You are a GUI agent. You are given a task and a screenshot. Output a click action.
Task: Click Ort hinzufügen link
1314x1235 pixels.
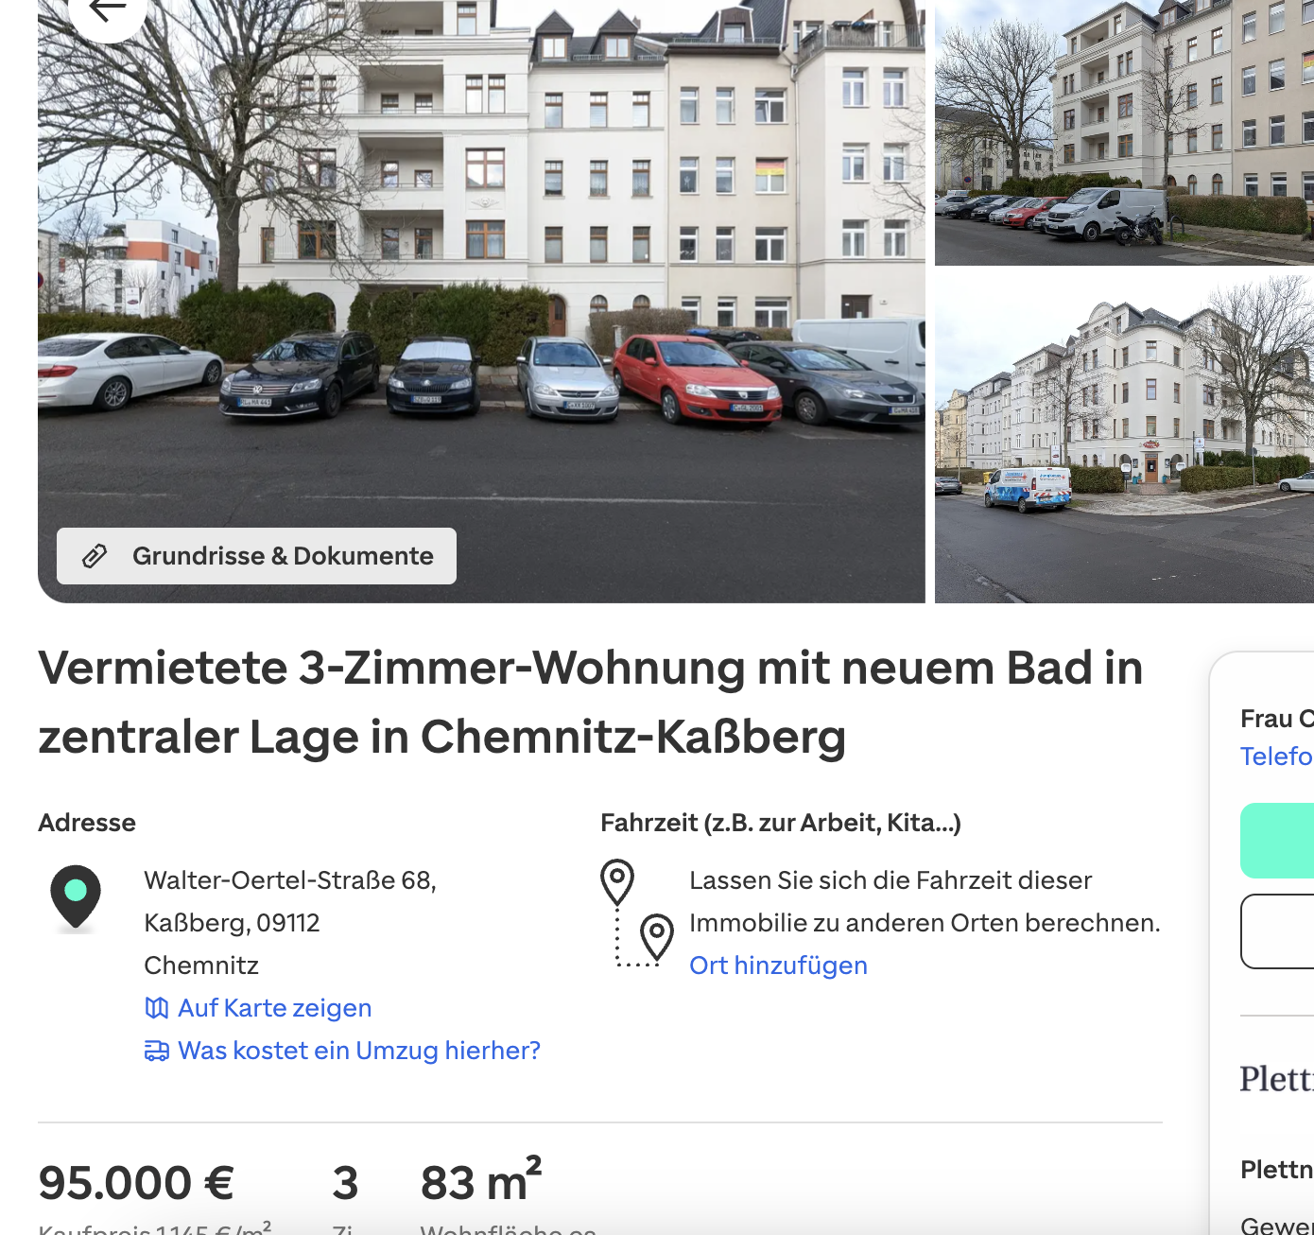(778, 965)
